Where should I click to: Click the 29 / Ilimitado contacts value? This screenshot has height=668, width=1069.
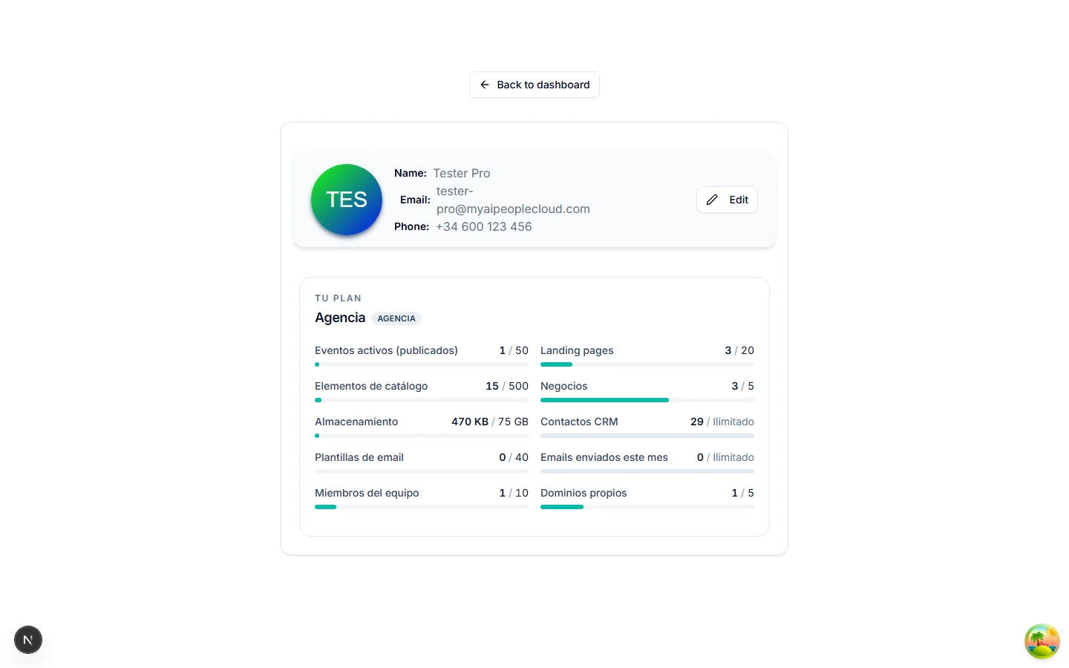coord(722,422)
